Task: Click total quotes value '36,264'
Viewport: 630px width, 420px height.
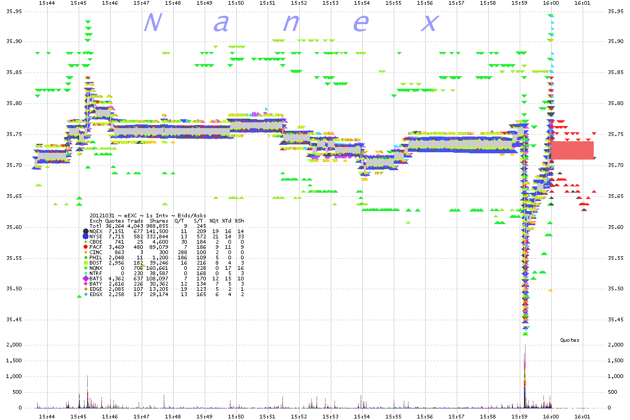Action: 114,226
